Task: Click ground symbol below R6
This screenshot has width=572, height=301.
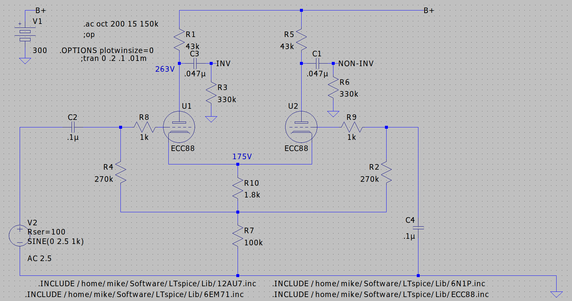Action: point(333,114)
